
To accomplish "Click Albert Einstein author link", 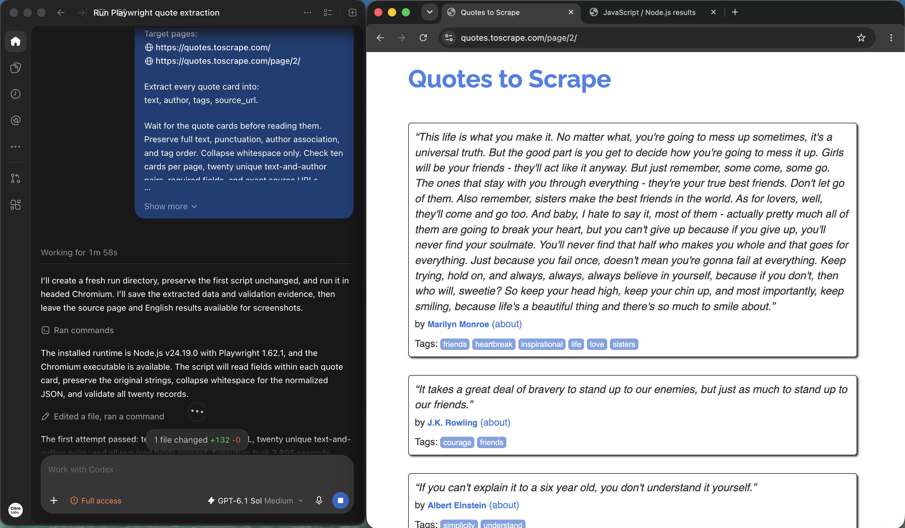I will click(x=457, y=505).
